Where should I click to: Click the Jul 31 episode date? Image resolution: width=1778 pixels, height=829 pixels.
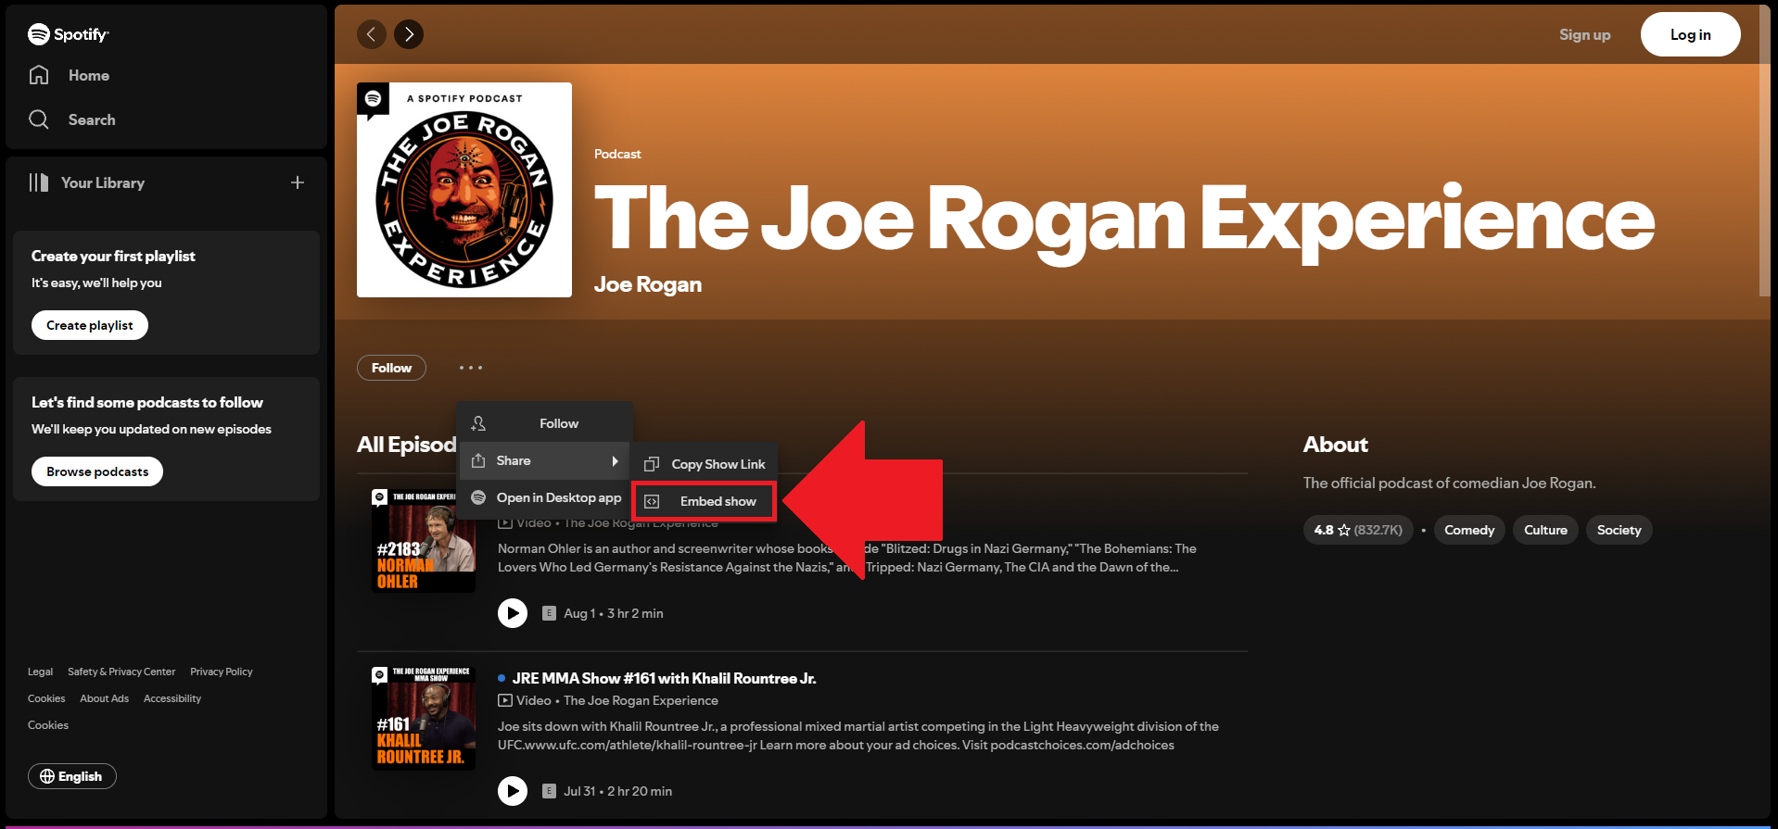tap(581, 791)
